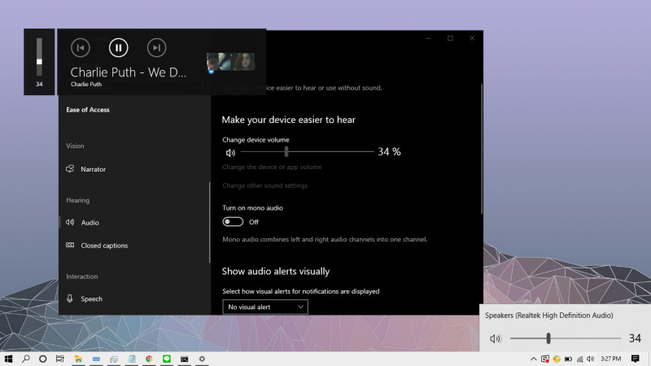Click 'Speakers (Realtek High Definition Audio)' device name
This screenshot has width=651, height=366.
tap(548, 316)
